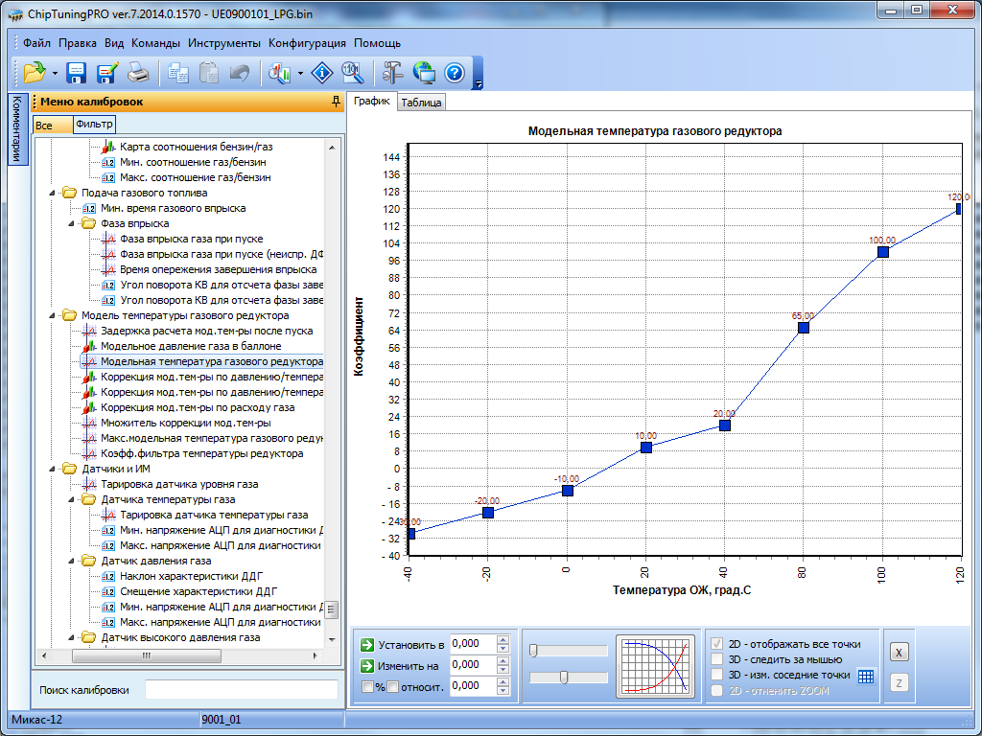Click the blue grid icon beside 3D options

pyautogui.click(x=866, y=676)
